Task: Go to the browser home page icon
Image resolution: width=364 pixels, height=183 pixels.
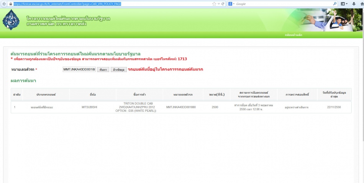Action: click(362, 4)
